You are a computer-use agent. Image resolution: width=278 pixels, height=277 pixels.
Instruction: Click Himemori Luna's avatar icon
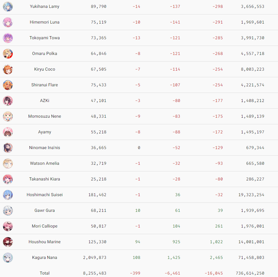[8, 22]
